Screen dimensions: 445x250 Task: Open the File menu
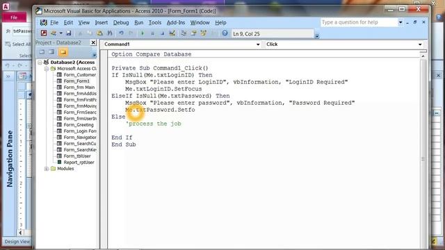(x=54, y=22)
